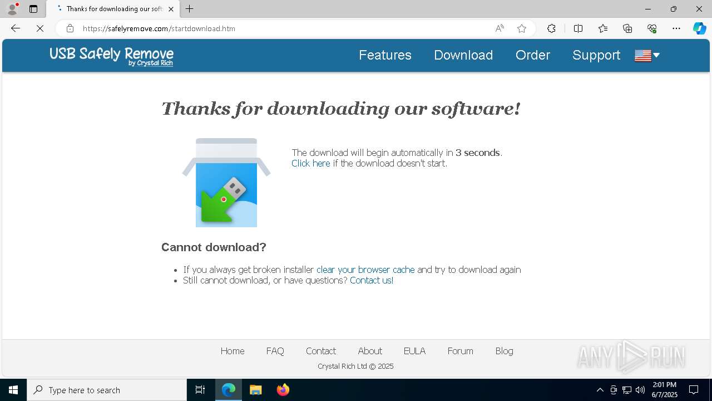Open a new tab with plus button
The height and width of the screenshot is (401, 712).
(x=190, y=9)
